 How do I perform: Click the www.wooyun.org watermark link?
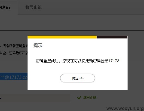[x=125, y=109]
